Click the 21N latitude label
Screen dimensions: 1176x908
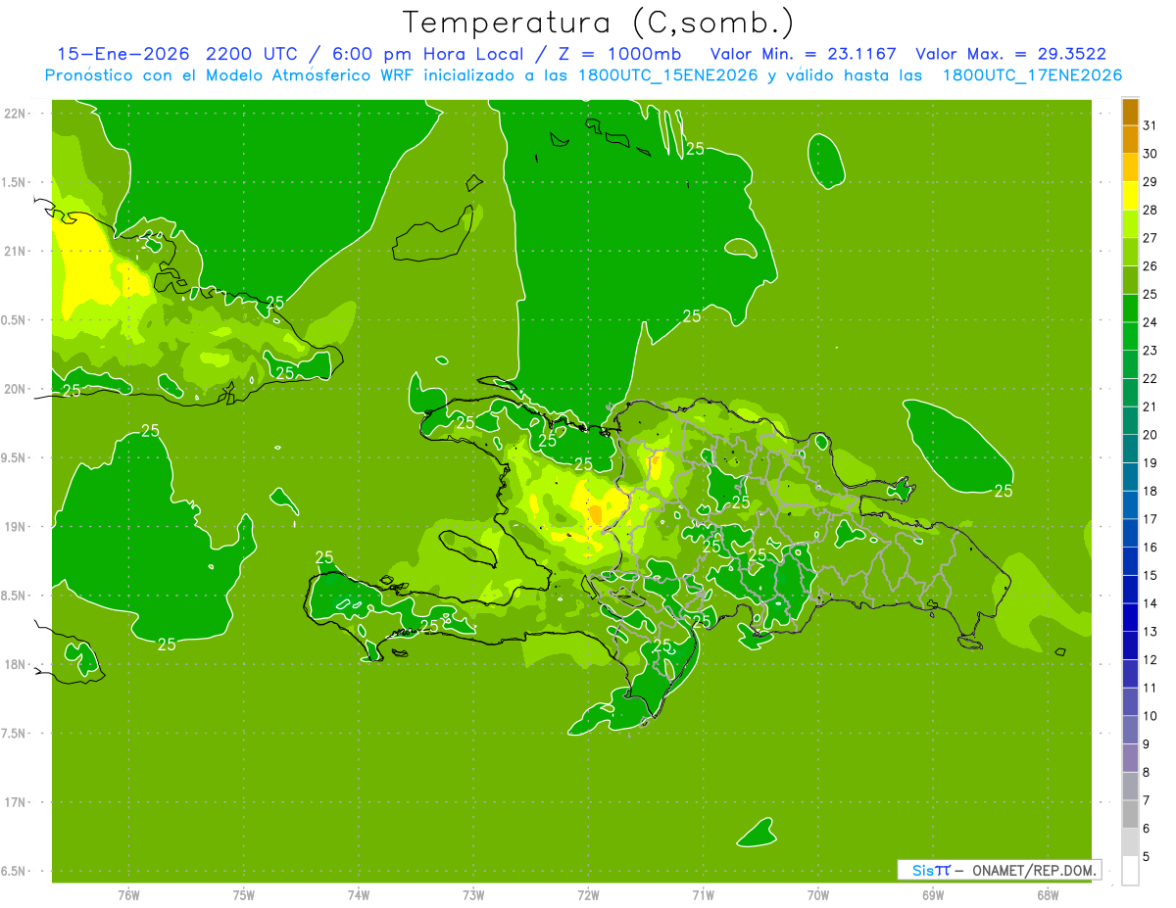(15, 251)
